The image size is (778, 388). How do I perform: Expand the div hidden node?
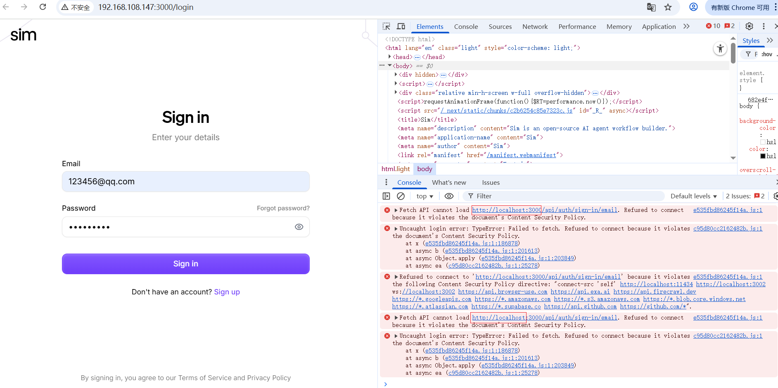coord(396,75)
